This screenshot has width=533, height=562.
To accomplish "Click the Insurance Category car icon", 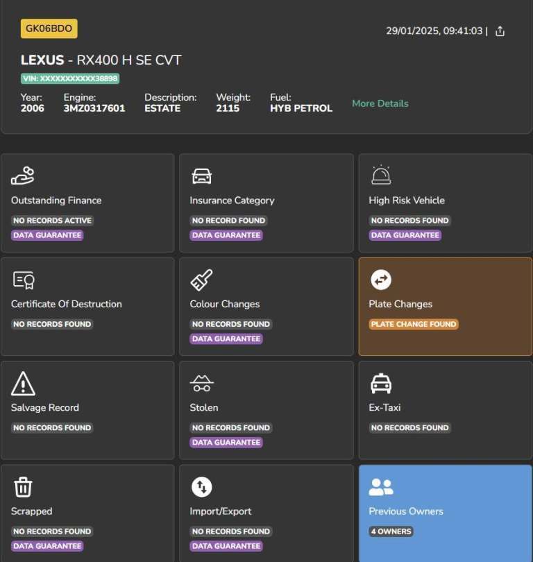I will pyautogui.click(x=202, y=176).
